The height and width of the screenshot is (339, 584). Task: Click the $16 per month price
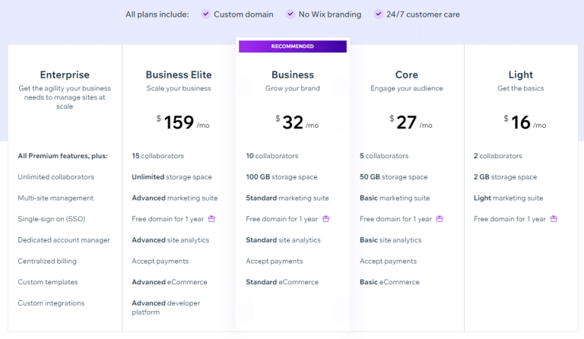point(525,122)
